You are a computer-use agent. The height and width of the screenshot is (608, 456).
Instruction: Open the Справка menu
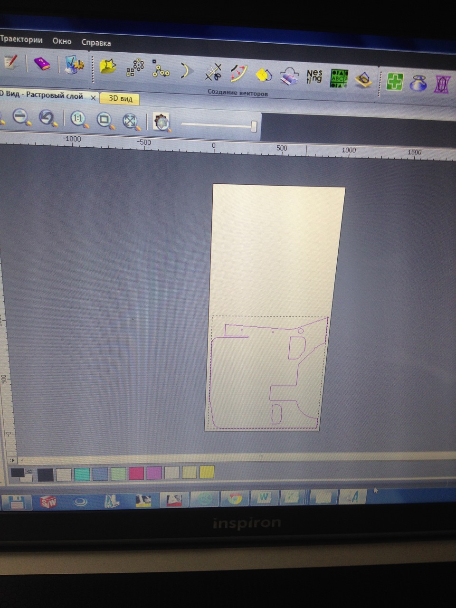point(96,43)
